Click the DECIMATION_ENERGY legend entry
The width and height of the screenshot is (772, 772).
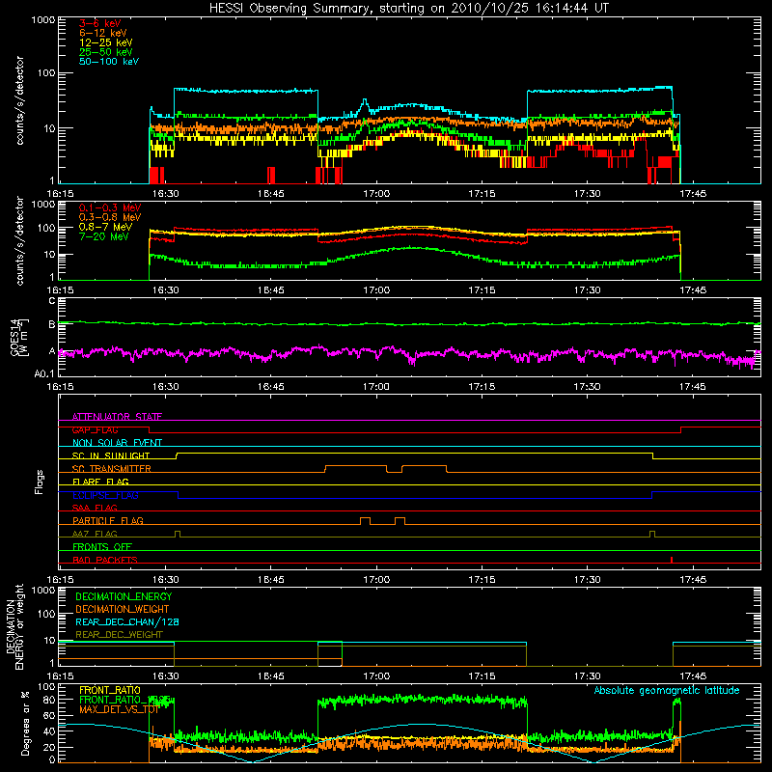click(124, 596)
